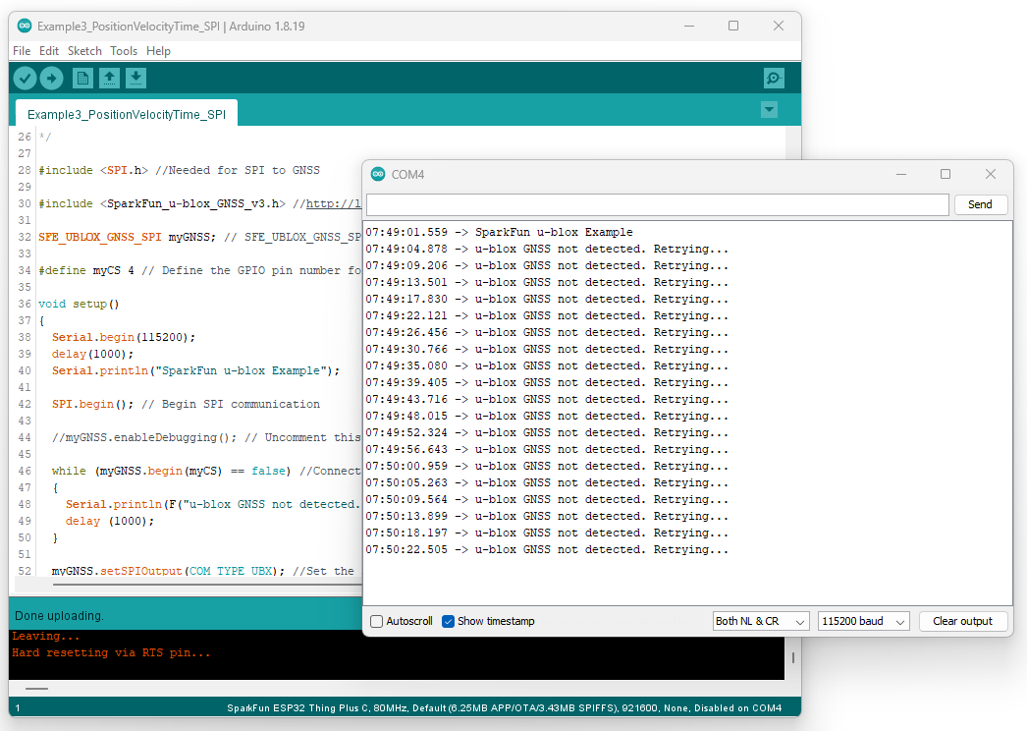The height and width of the screenshot is (731, 1027).
Task: Click the Arduino logo in the COM4 title bar
Action: [x=378, y=174]
